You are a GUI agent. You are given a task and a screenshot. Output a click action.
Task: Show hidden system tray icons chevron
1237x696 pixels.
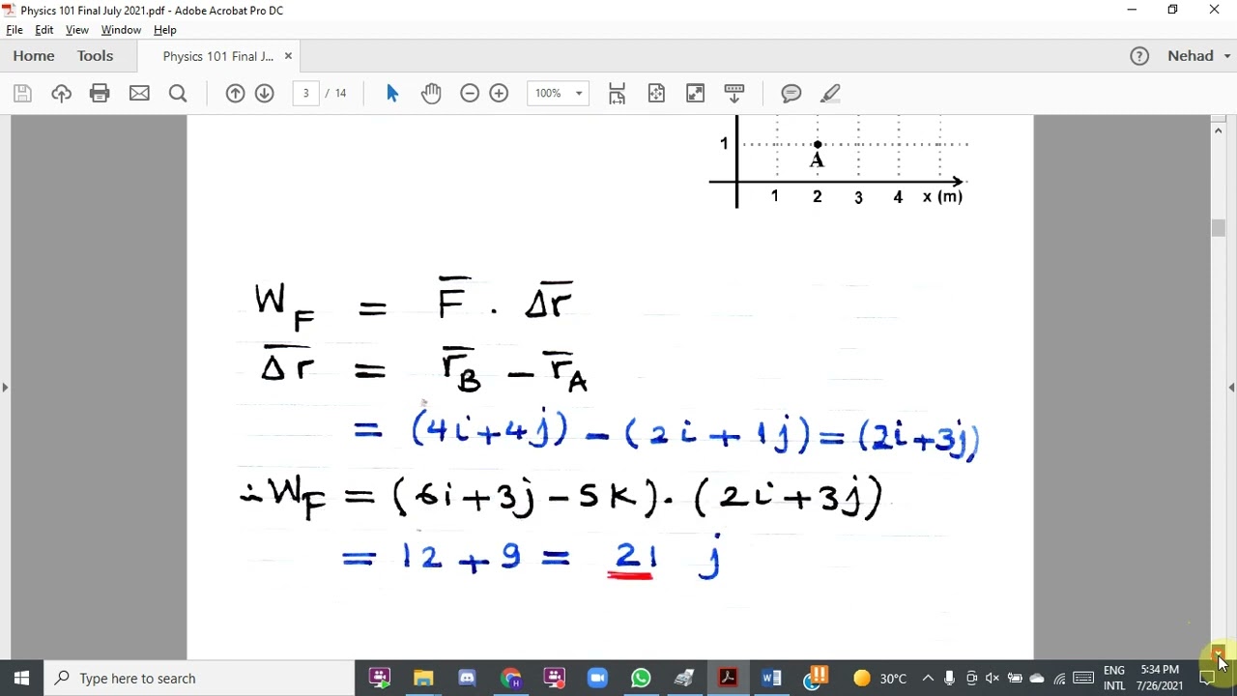coord(928,678)
